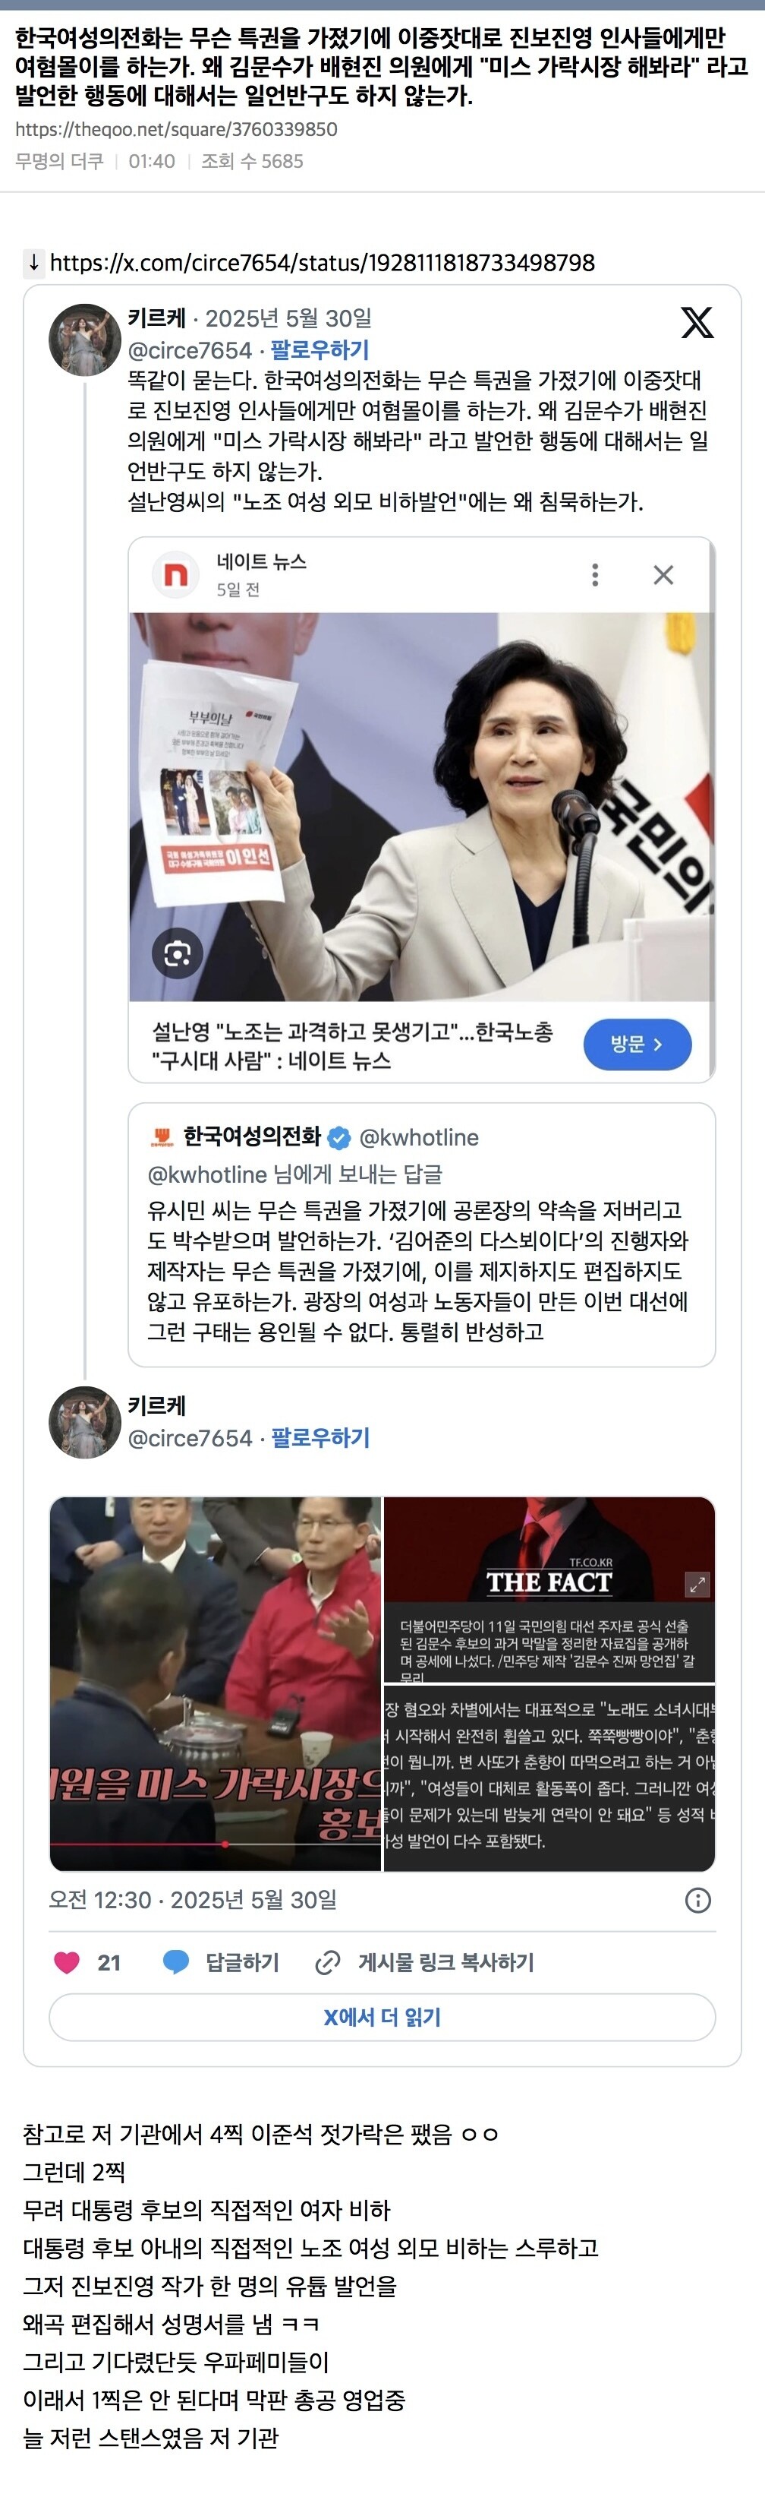Open three-dot menu on Nate News card
The height and width of the screenshot is (2519, 765).
[x=595, y=574]
